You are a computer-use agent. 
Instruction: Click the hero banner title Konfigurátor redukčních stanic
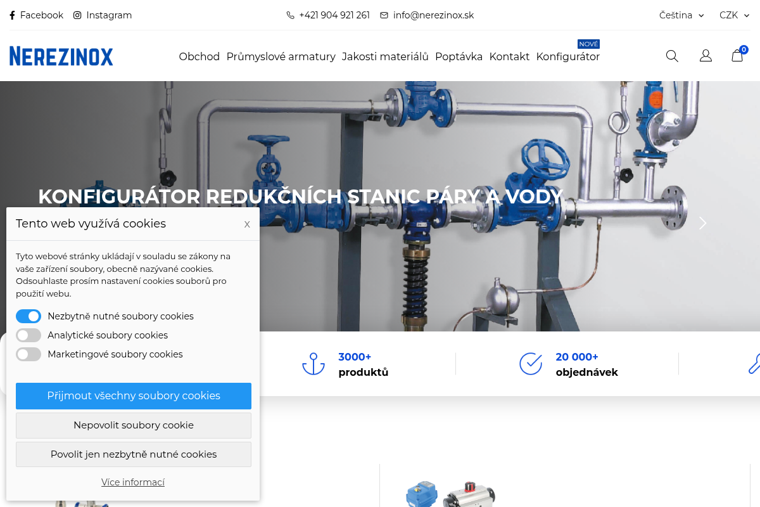300,196
